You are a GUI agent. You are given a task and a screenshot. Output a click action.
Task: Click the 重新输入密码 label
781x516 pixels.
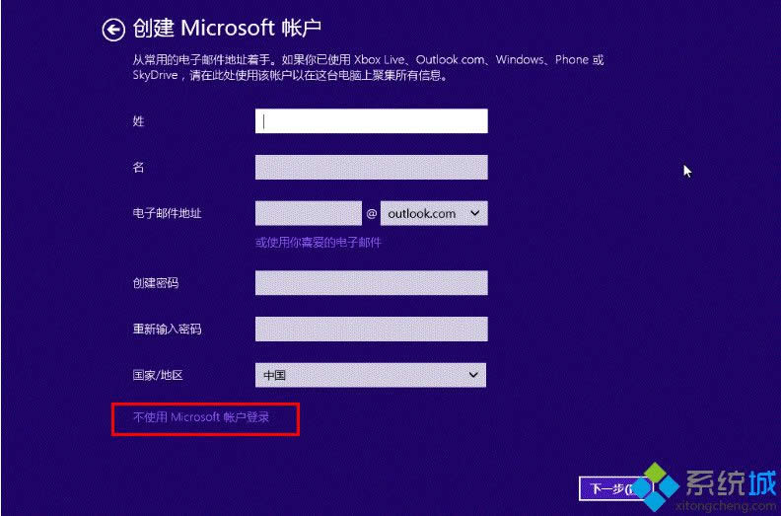tap(167, 330)
